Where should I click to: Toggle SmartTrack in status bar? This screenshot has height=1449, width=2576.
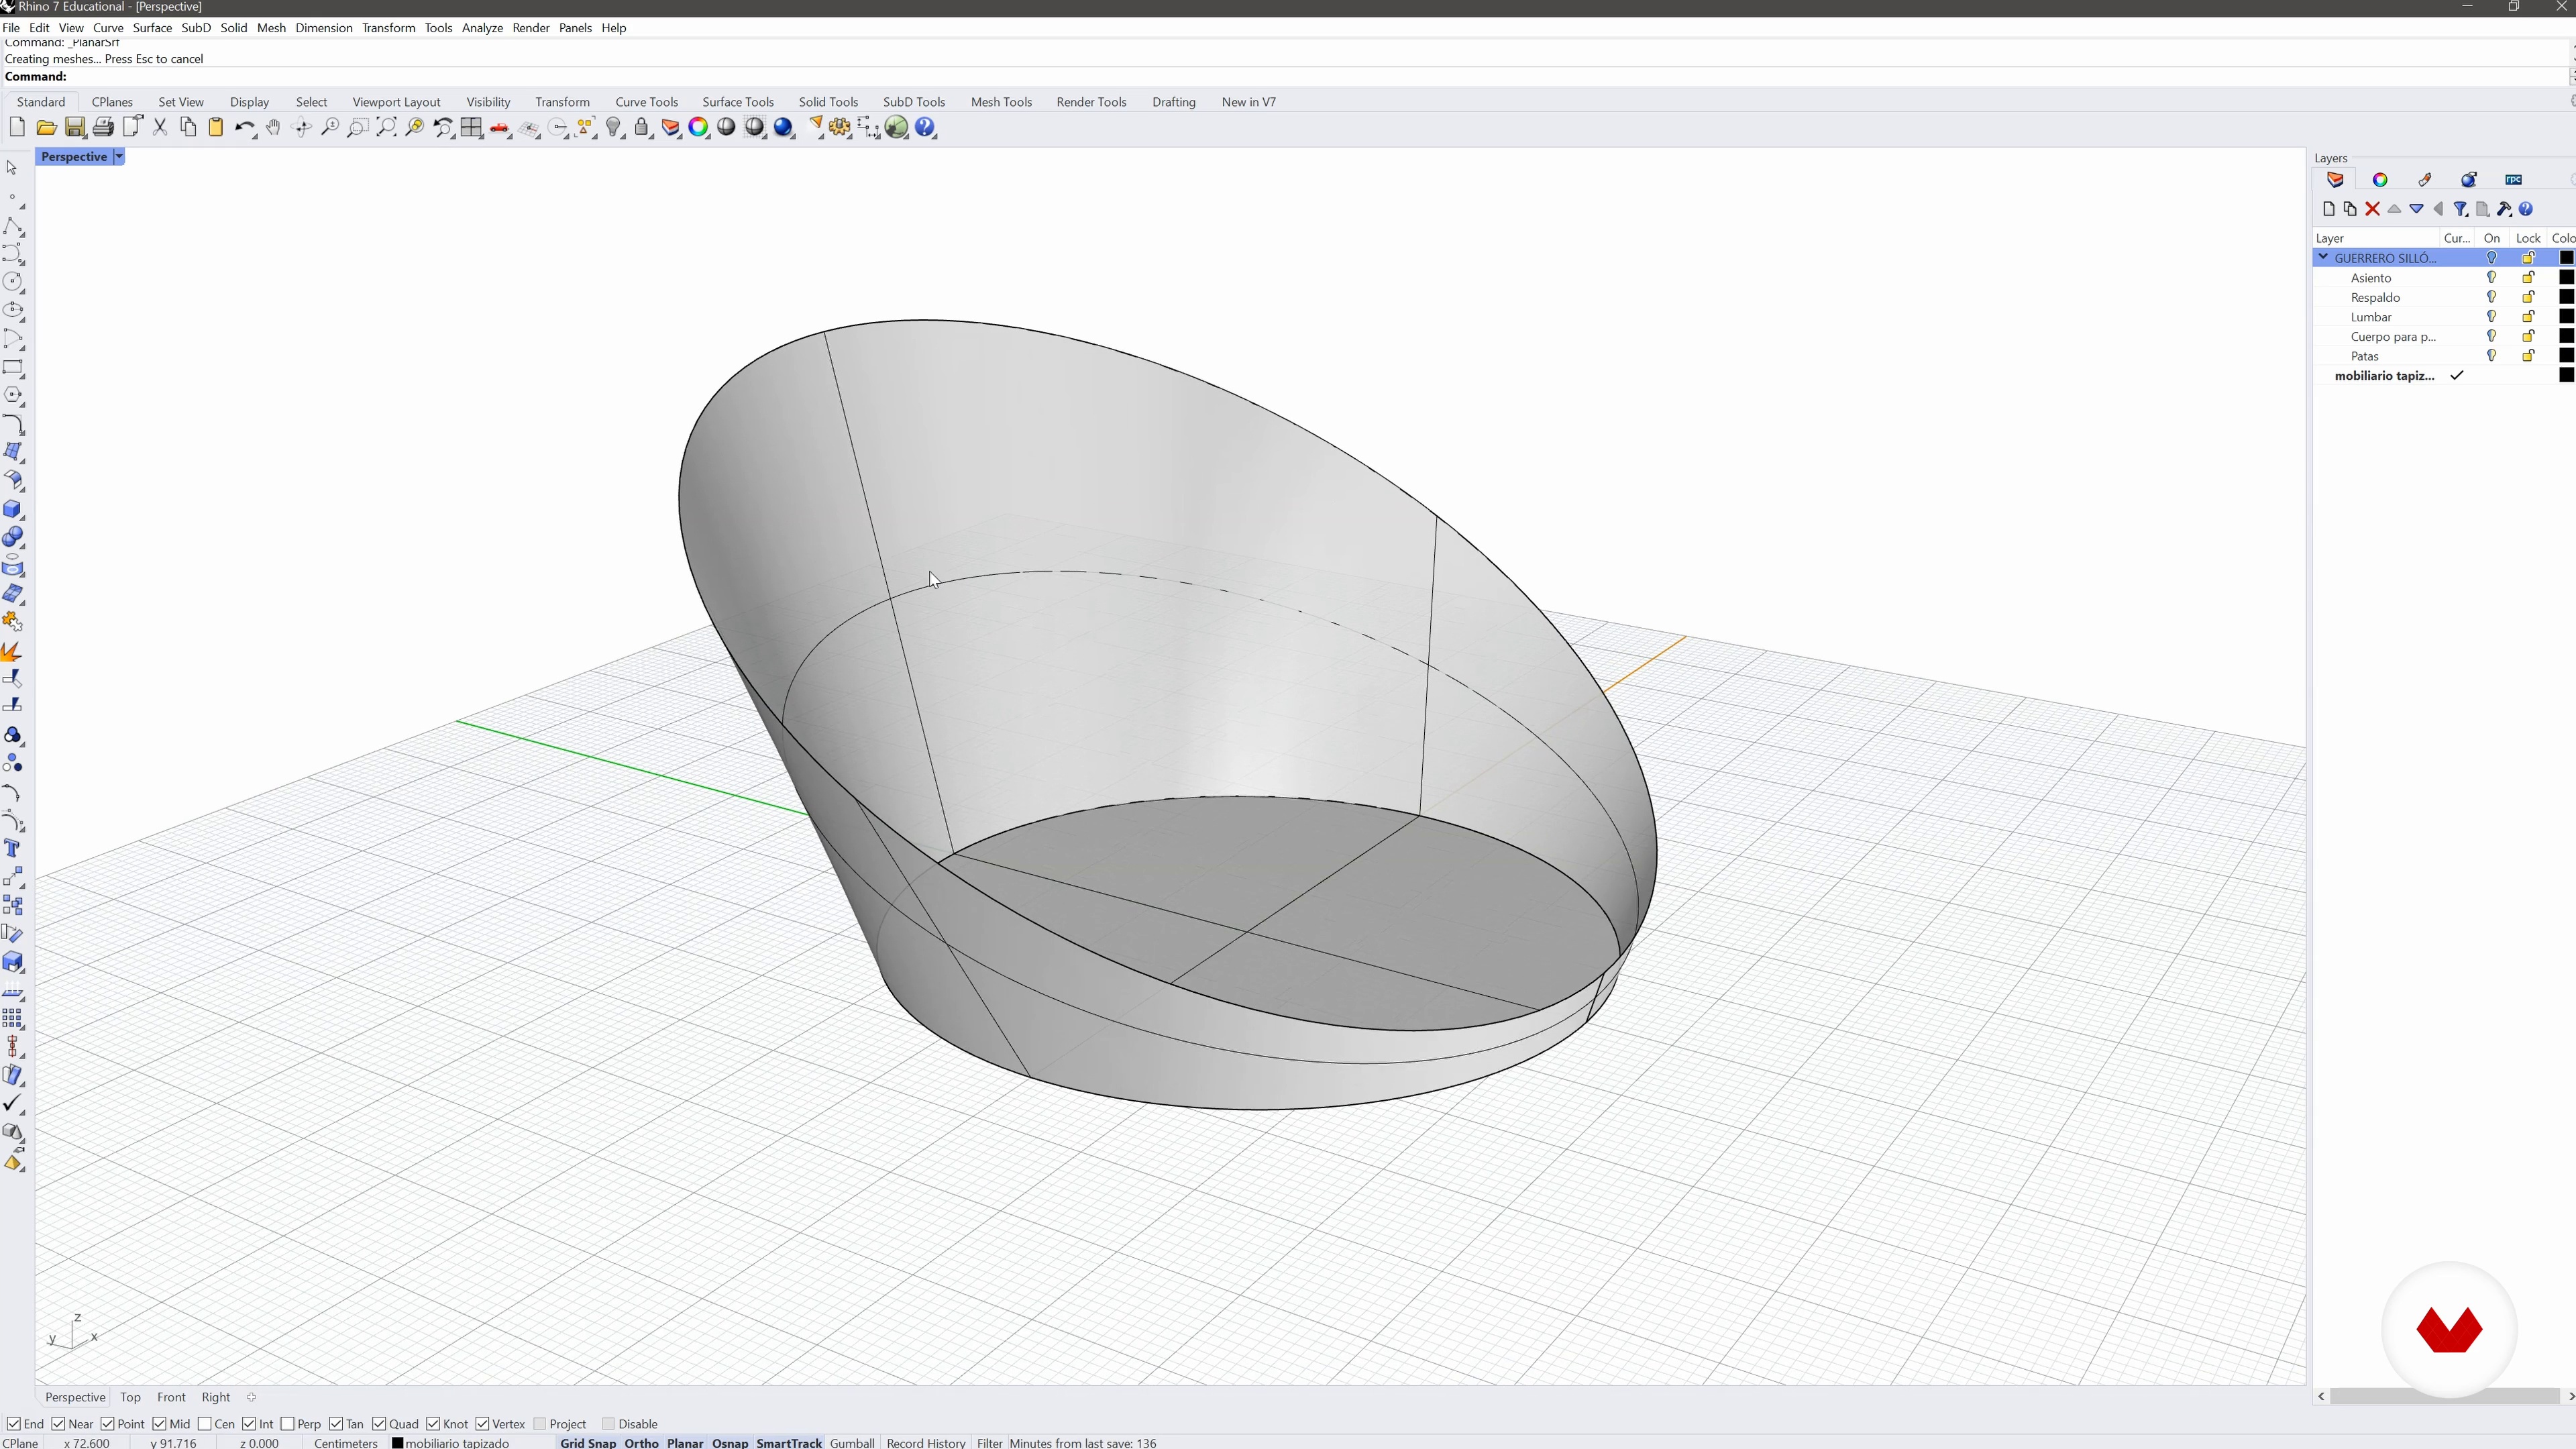click(x=789, y=1443)
